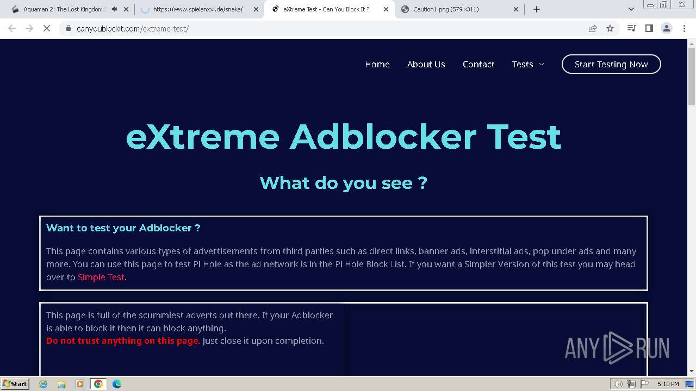
Task: Switch to the spielenxxl.de snake tab
Action: 198,9
